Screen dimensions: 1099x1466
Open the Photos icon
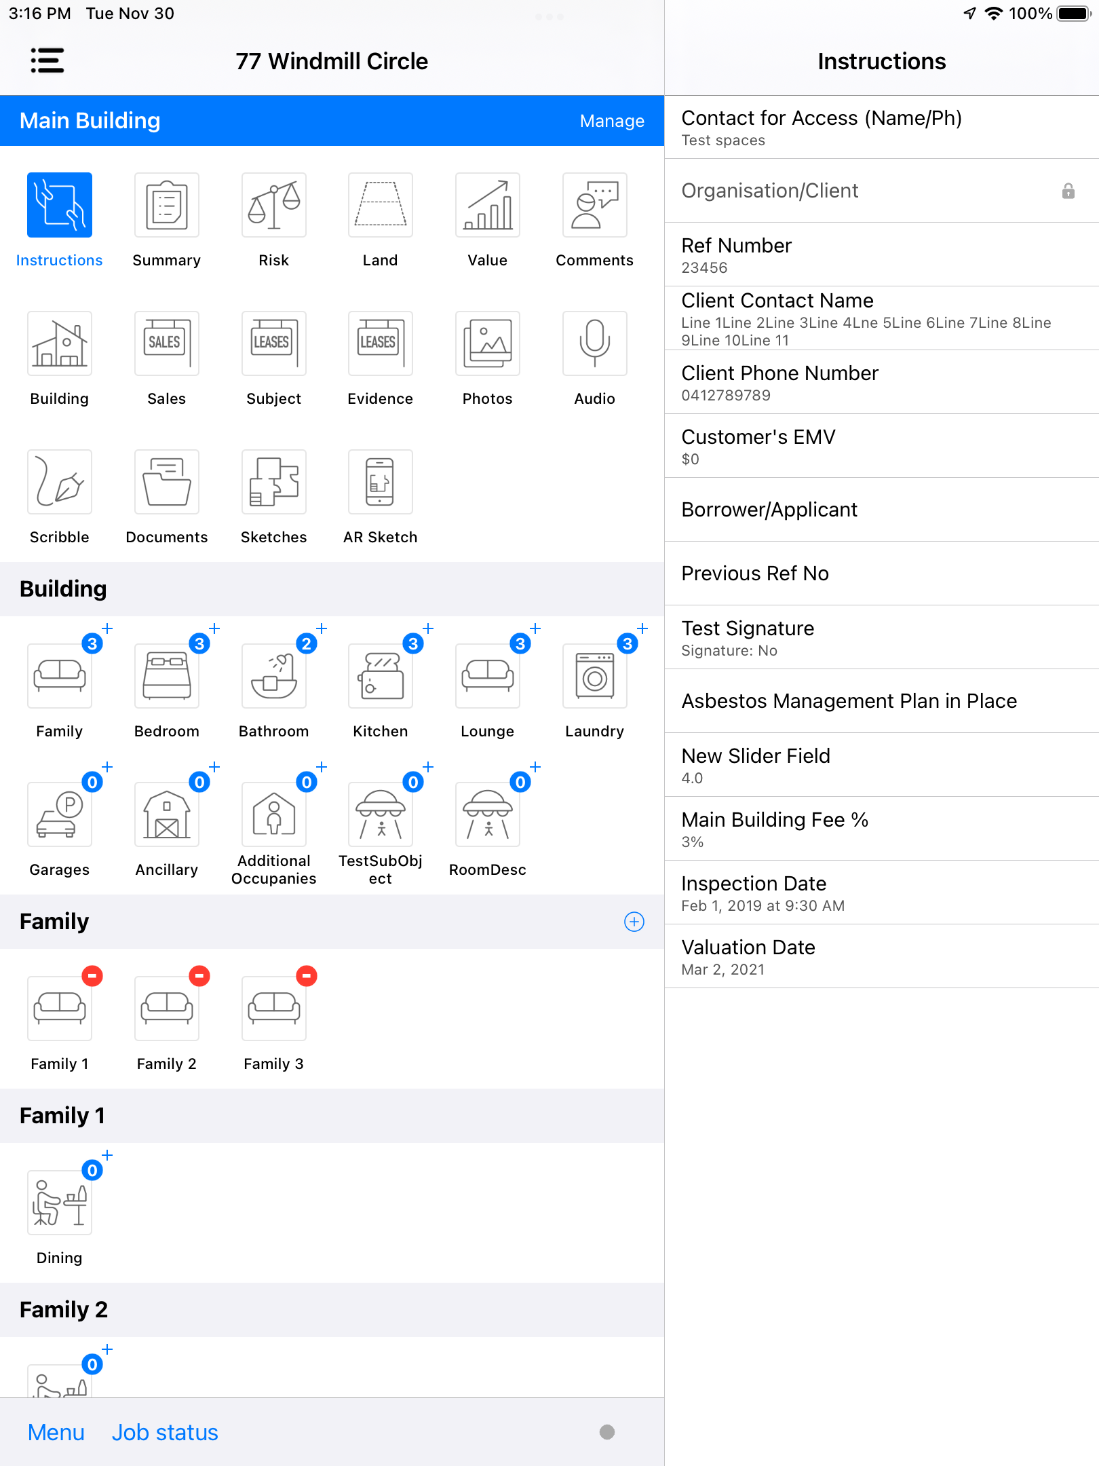point(488,343)
